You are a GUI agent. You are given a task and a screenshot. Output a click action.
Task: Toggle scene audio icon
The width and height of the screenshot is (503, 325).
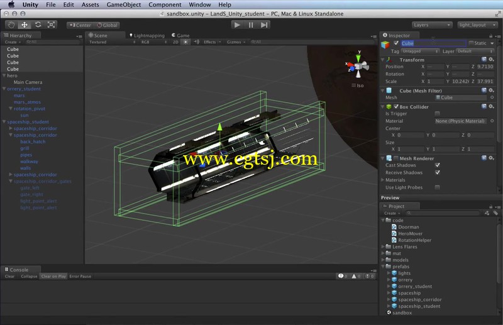196,42
